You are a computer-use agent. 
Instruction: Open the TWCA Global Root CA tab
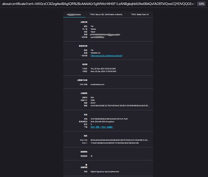(140, 15)
